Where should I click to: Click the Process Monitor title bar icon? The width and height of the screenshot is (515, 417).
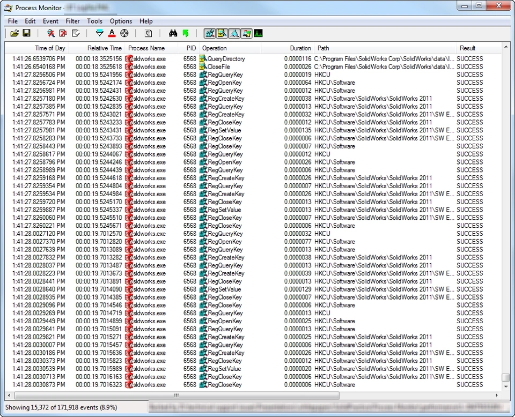point(9,8)
